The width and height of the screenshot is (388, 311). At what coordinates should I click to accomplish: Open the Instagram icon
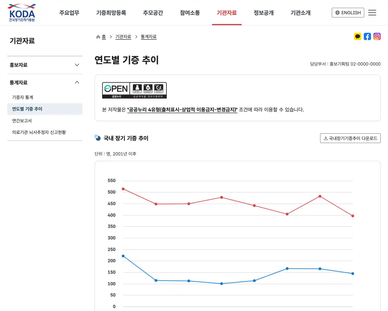(x=377, y=37)
